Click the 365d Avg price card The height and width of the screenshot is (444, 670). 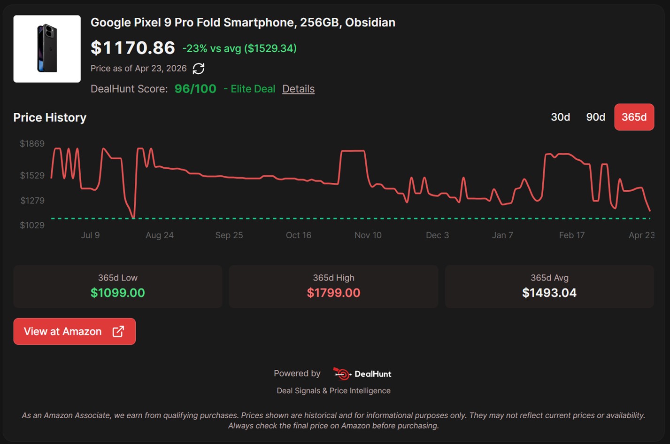pos(549,287)
